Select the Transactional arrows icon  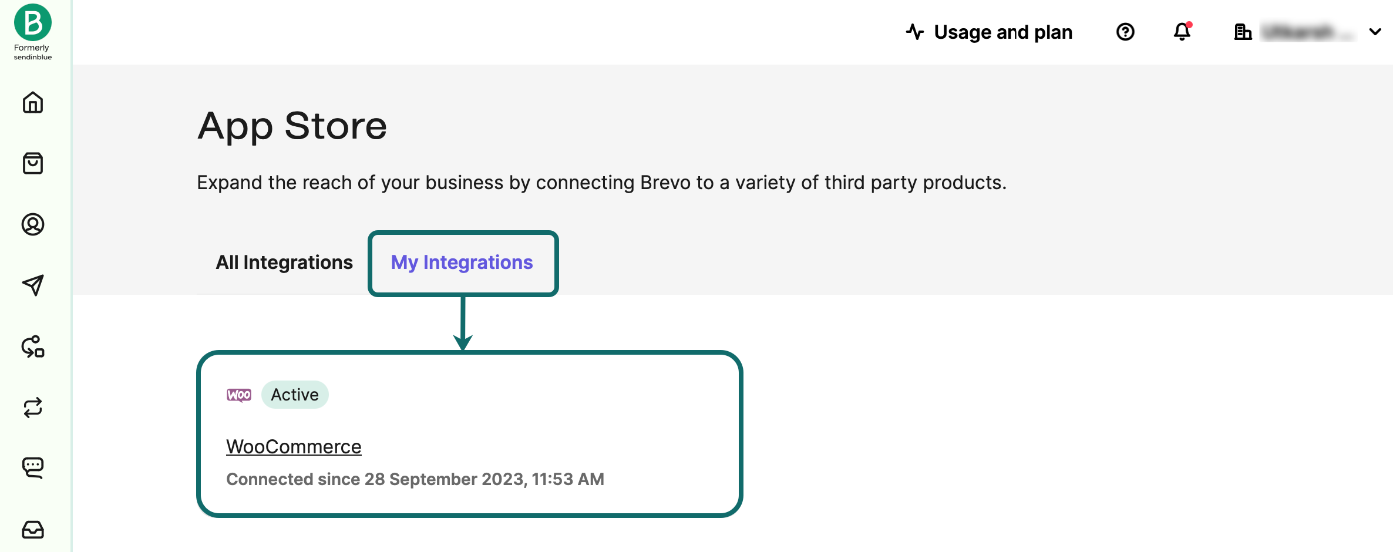click(33, 408)
